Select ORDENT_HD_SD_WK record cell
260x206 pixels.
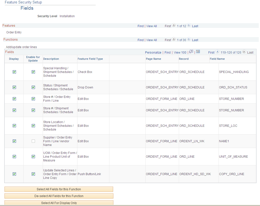[x=195, y=174]
